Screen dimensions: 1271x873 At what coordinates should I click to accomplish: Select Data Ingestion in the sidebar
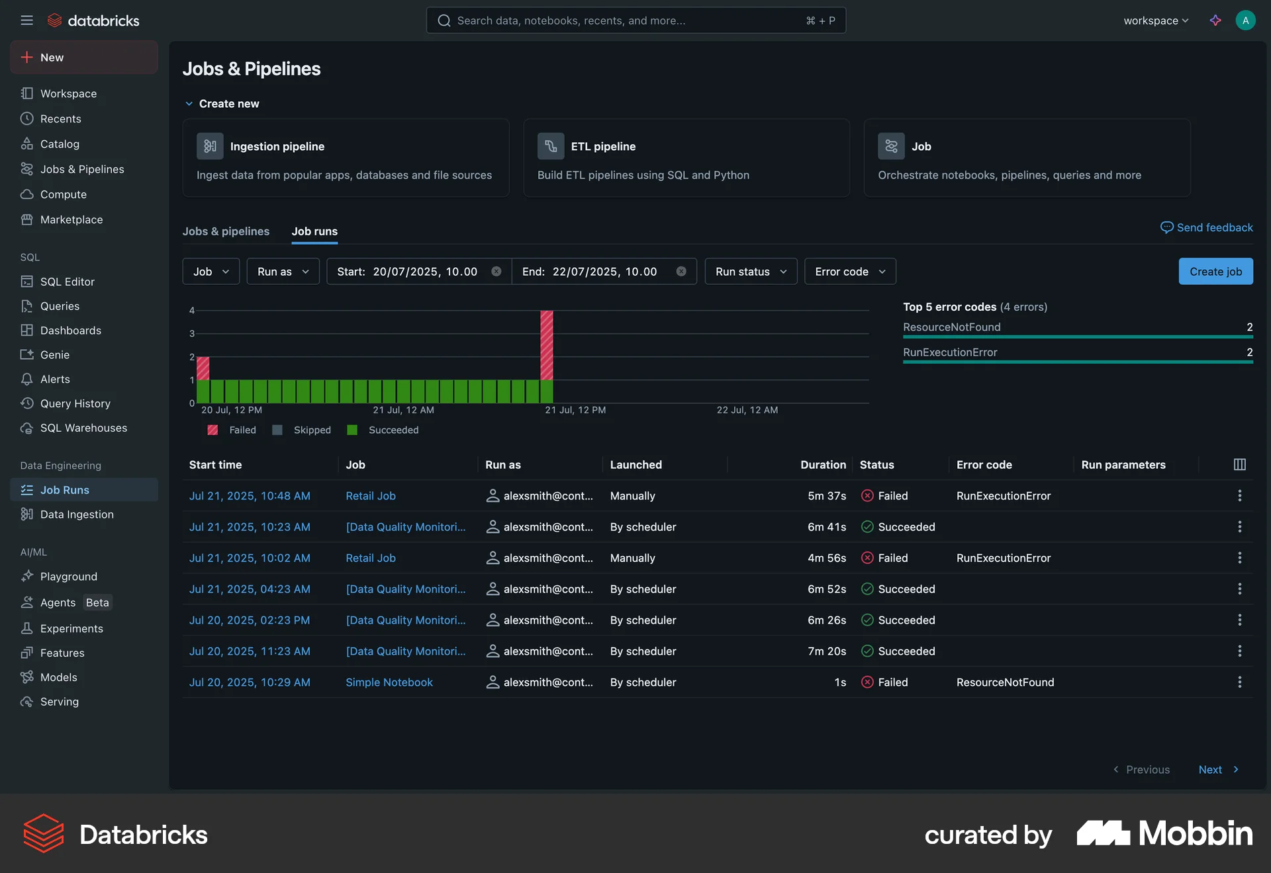point(75,514)
